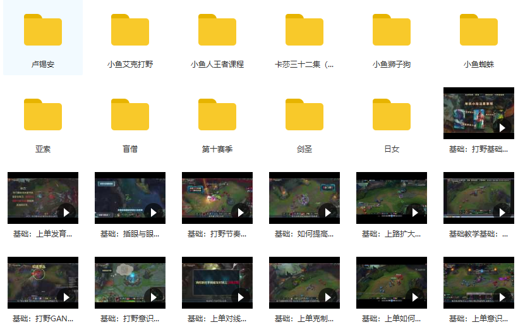Image resolution: width=518 pixels, height=327 pixels.
Task: Click the 基础：打野基础 file name
Action: tap(479, 149)
